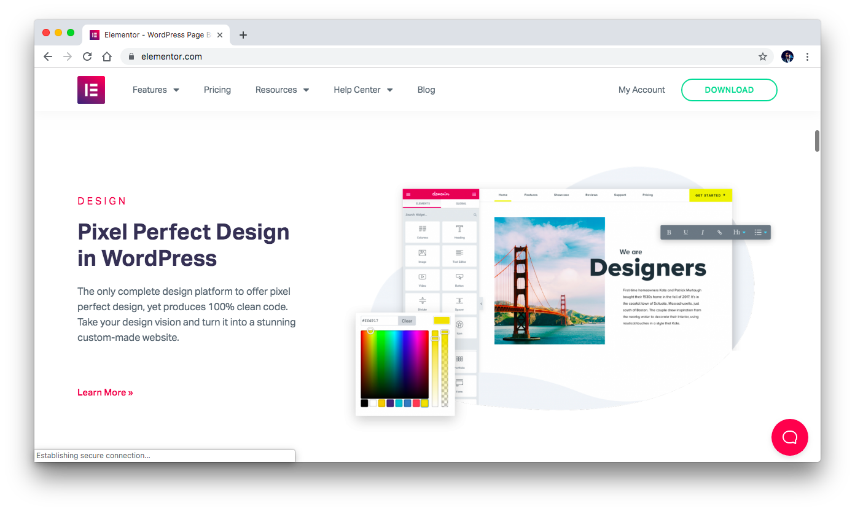Switch to the Elements tab in the panel
Image resolution: width=855 pixels, height=511 pixels.
tap(423, 203)
